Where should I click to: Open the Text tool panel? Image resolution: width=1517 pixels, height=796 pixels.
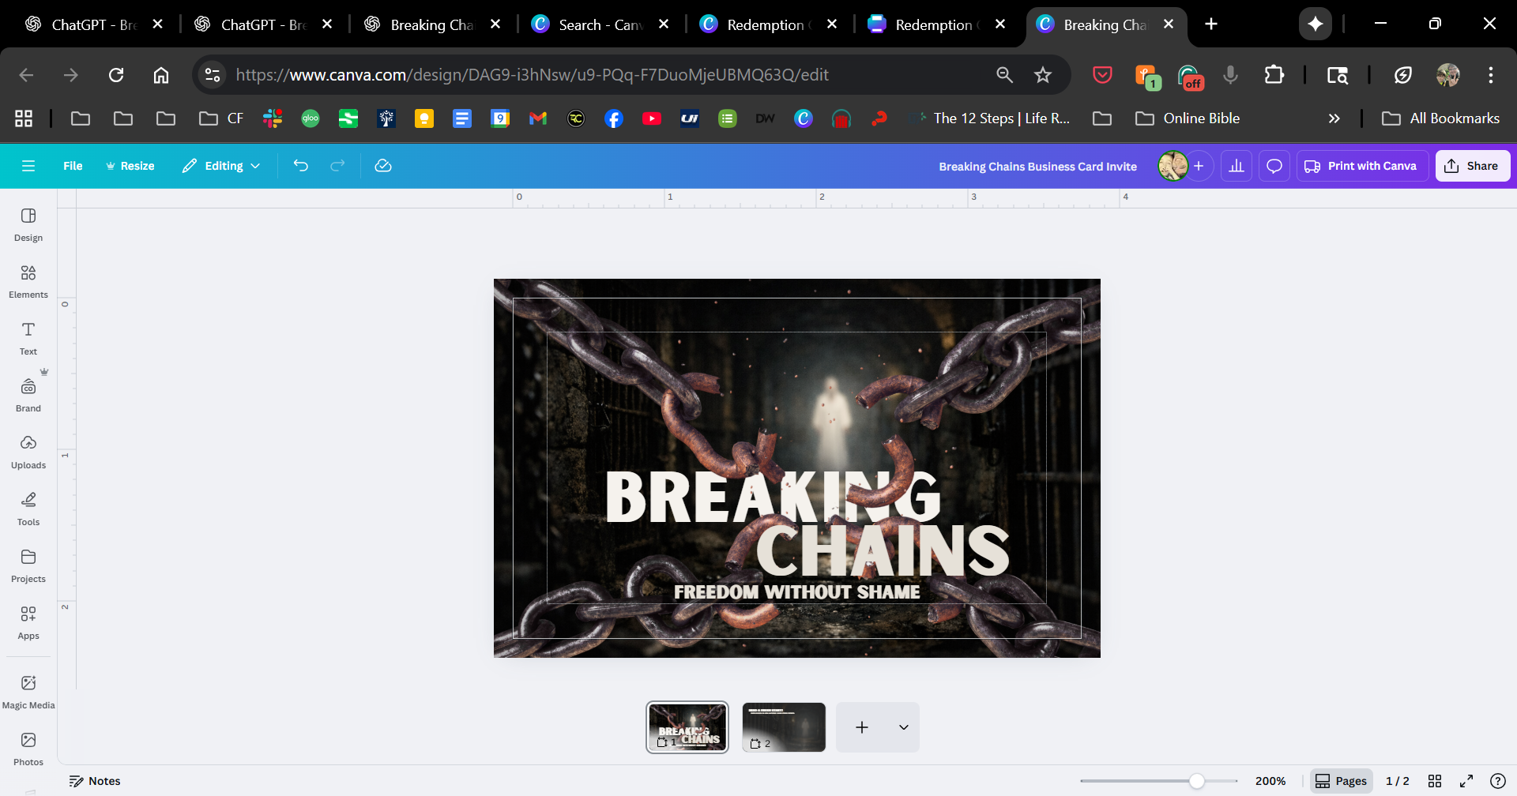(28, 338)
